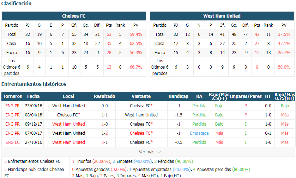Click West Ham total PV 37.5%
Image resolution: width=296 pixels, height=178 pixels.
coord(284,34)
